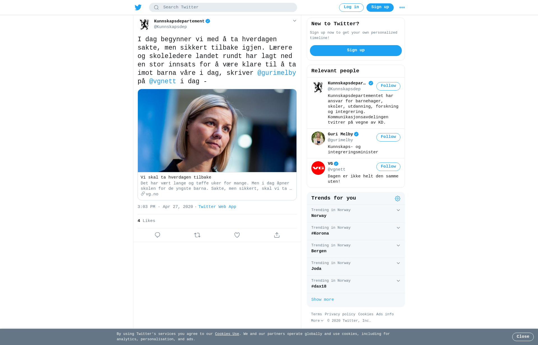538x345 pixels.
Task: Open the three-dot more menu in header
Action: (x=402, y=8)
